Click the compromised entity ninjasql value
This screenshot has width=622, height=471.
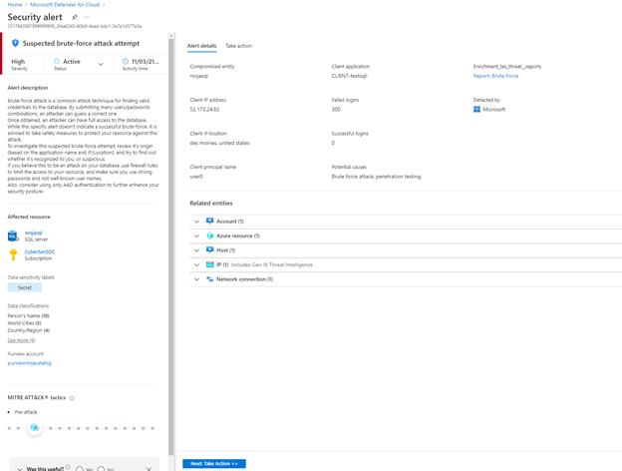coord(198,76)
